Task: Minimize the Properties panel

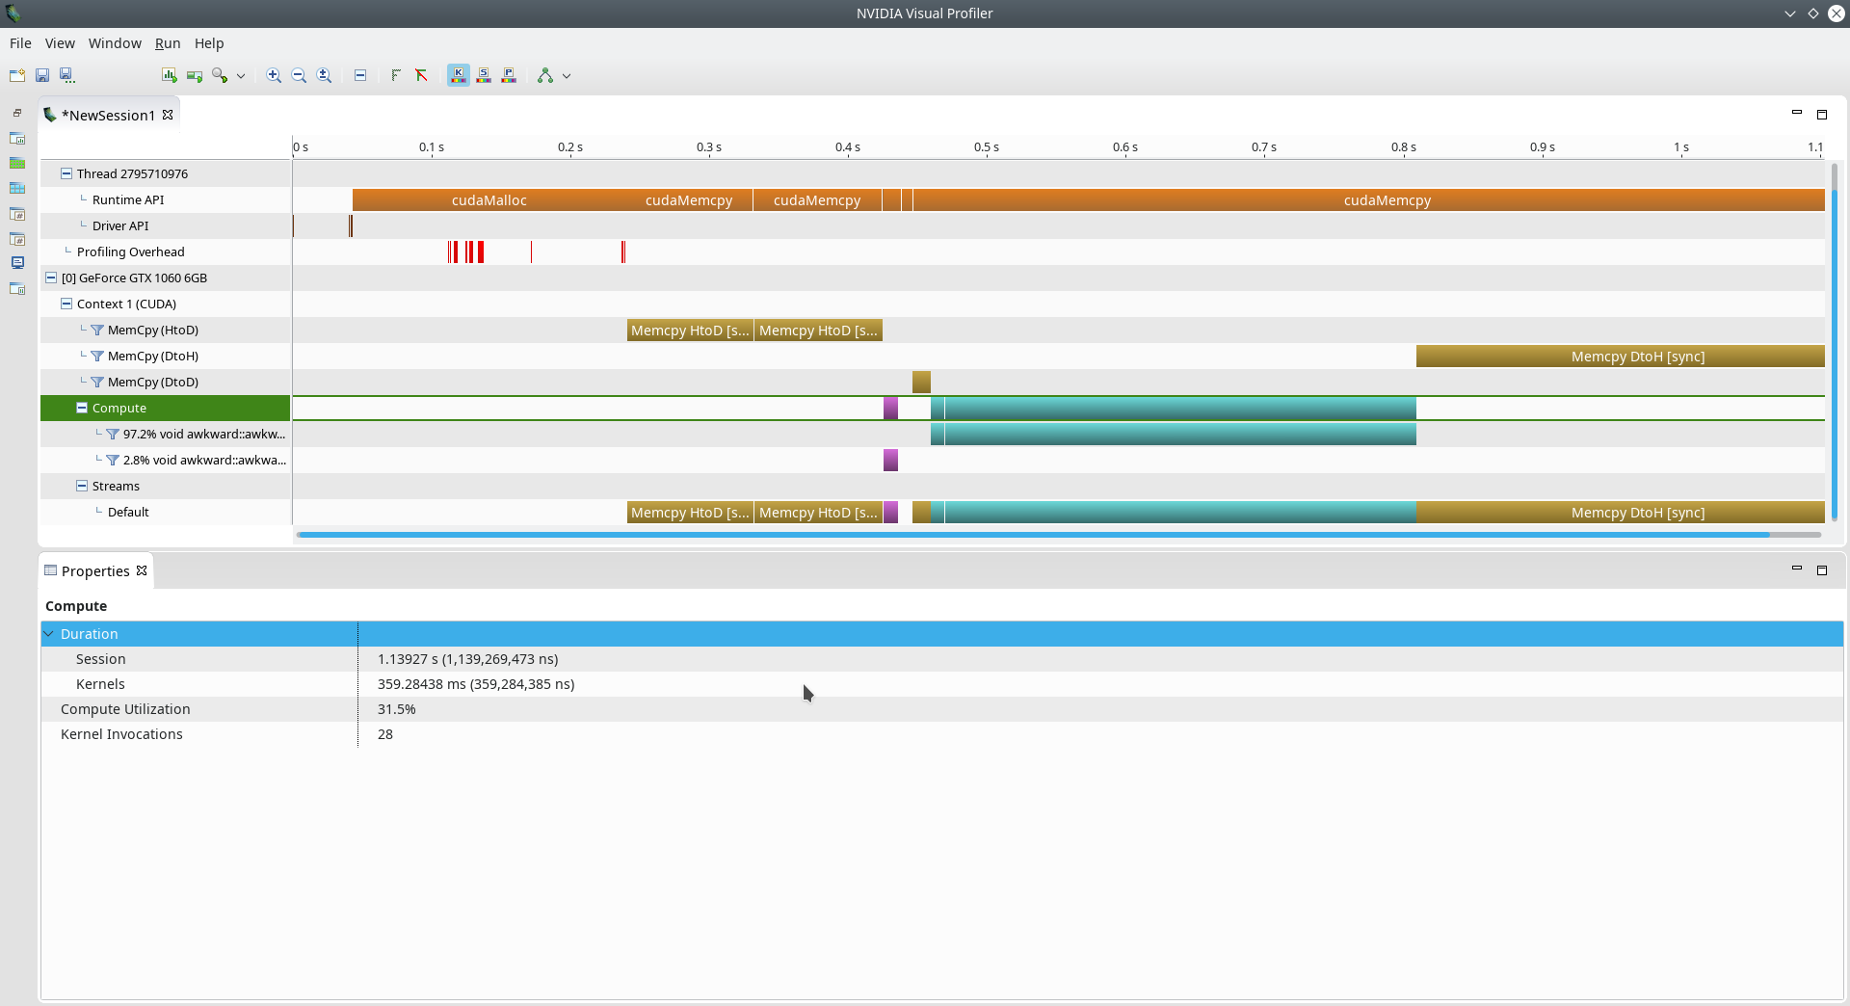Action: [1797, 569]
